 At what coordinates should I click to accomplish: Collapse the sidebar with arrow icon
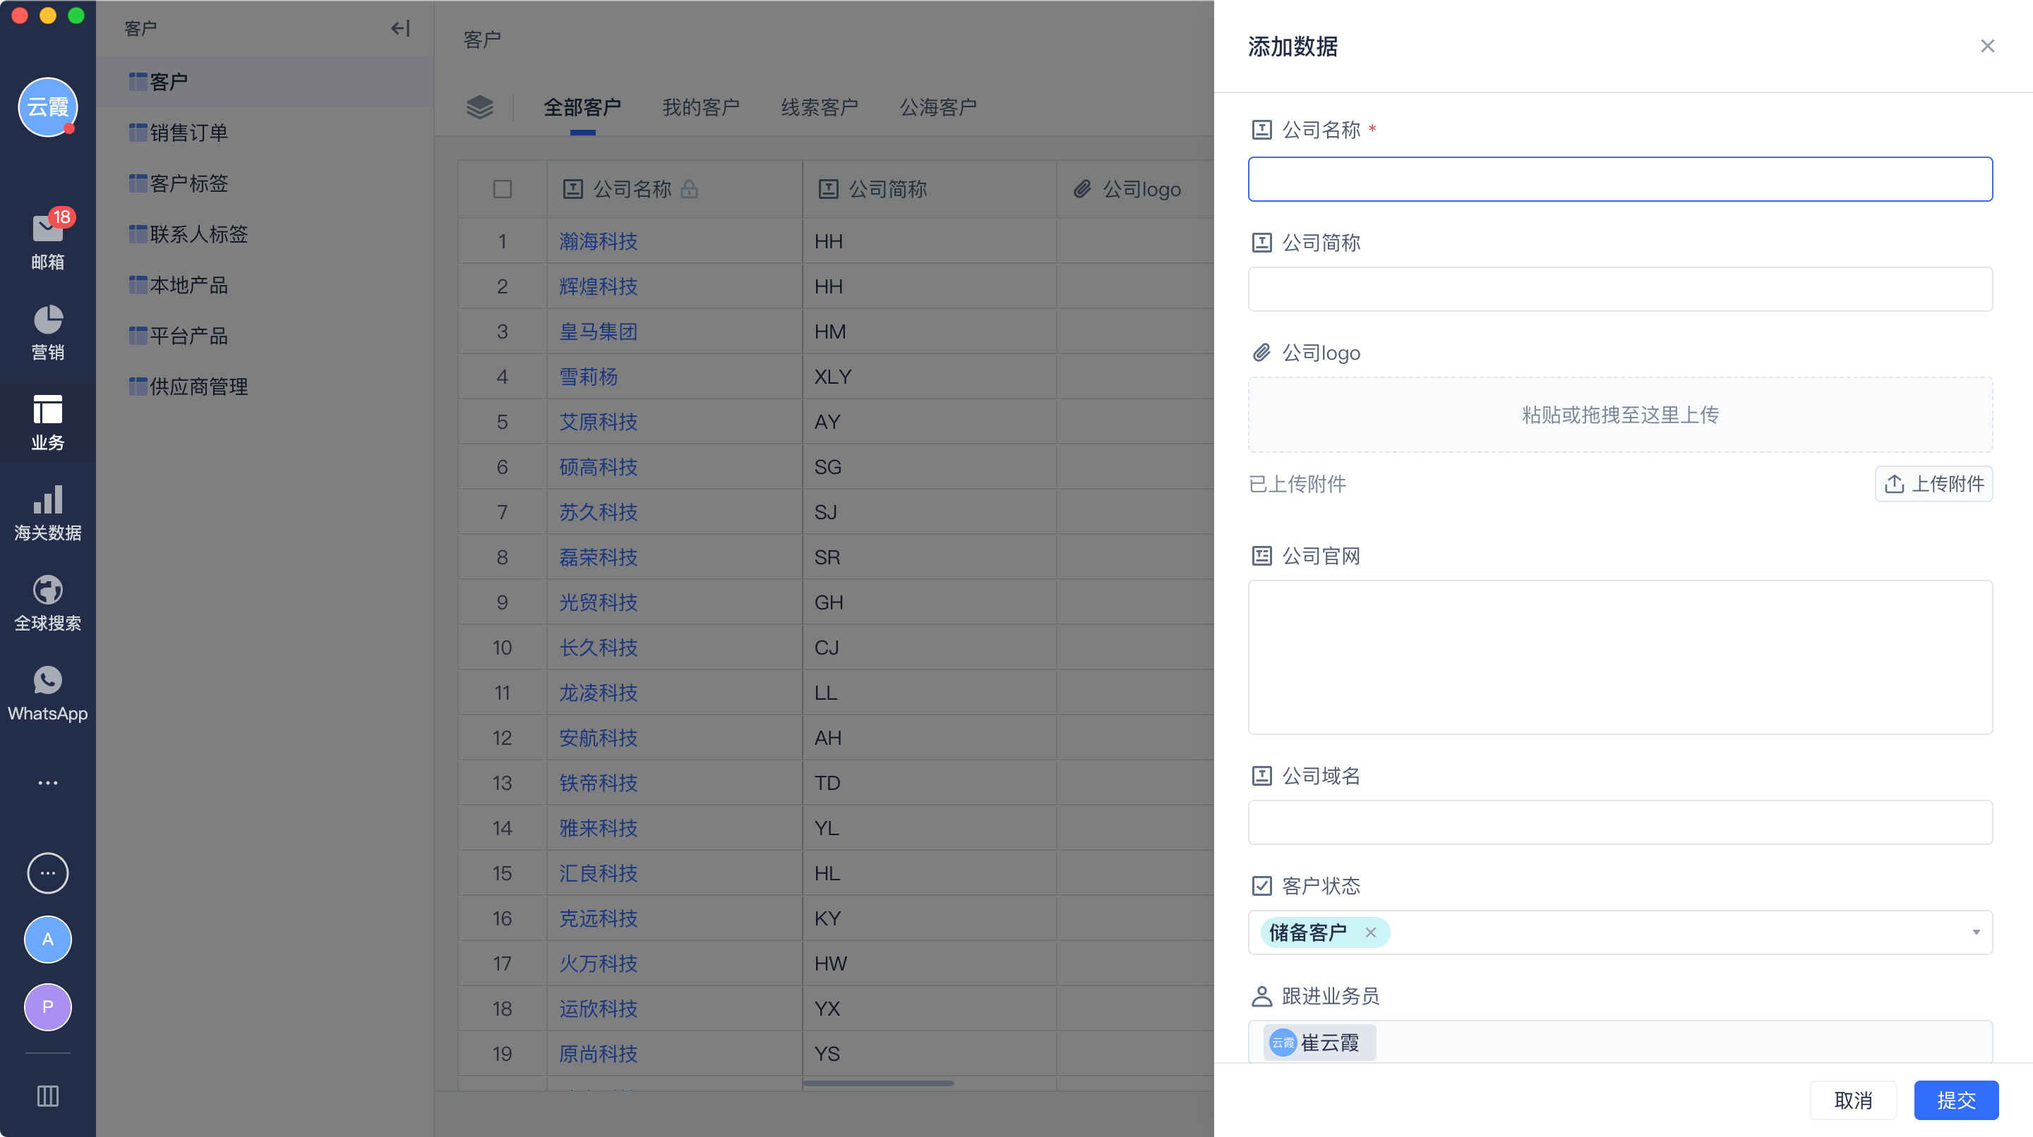click(x=400, y=29)
